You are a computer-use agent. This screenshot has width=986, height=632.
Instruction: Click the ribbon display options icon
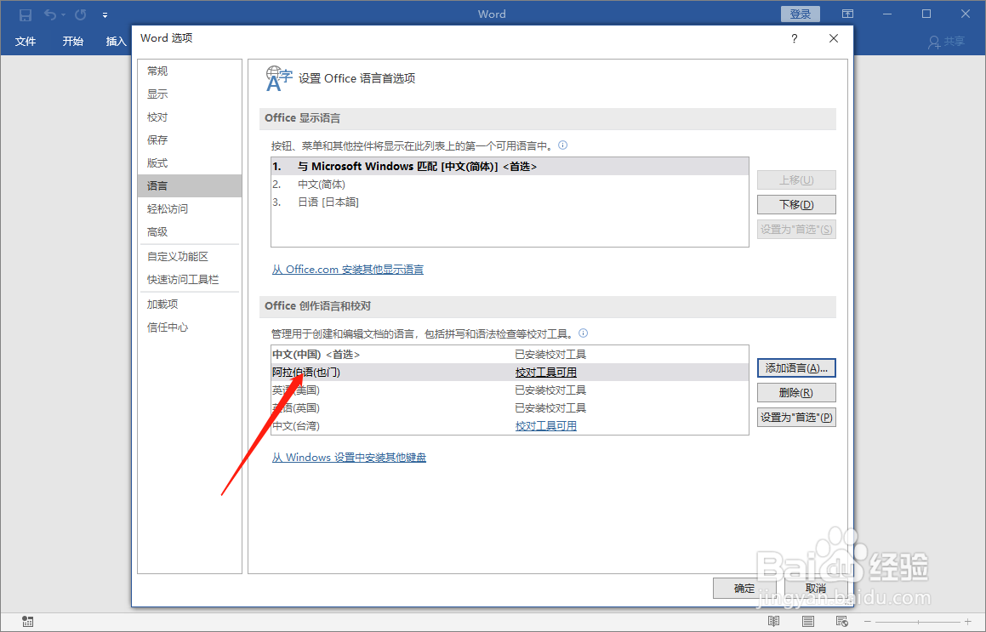pos(847,14)
